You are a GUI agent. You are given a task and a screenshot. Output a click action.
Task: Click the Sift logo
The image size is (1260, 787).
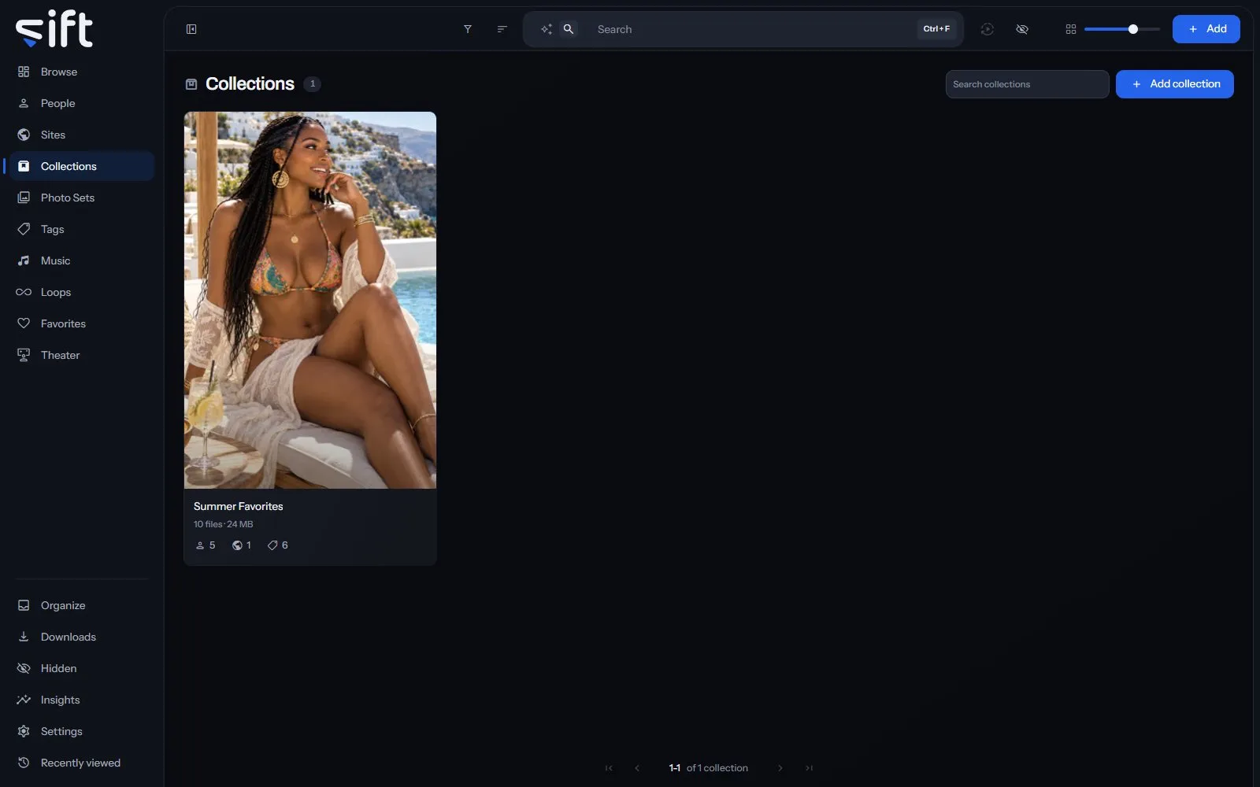(x=54, y=29)
